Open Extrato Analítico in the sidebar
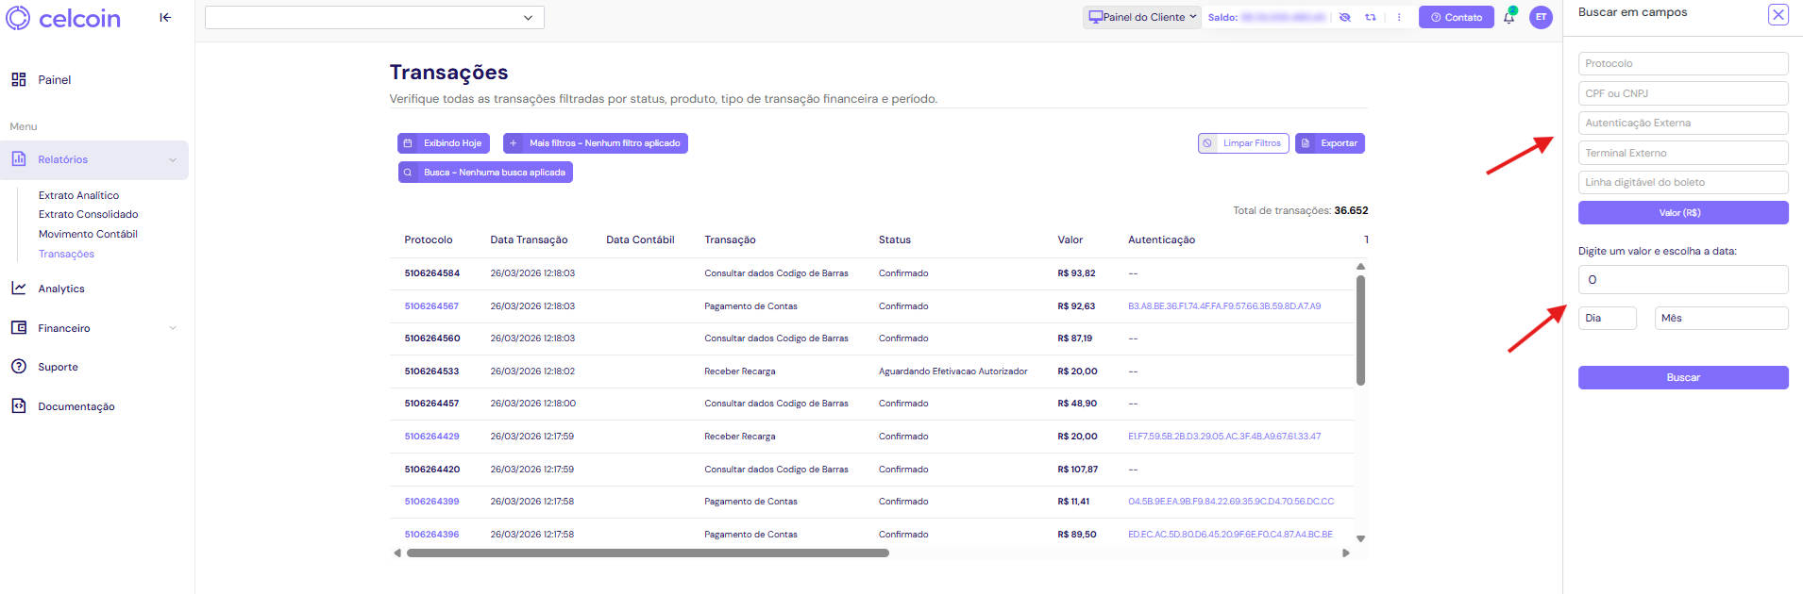This screenshot has width=1803, height=594. coord(78,195)
